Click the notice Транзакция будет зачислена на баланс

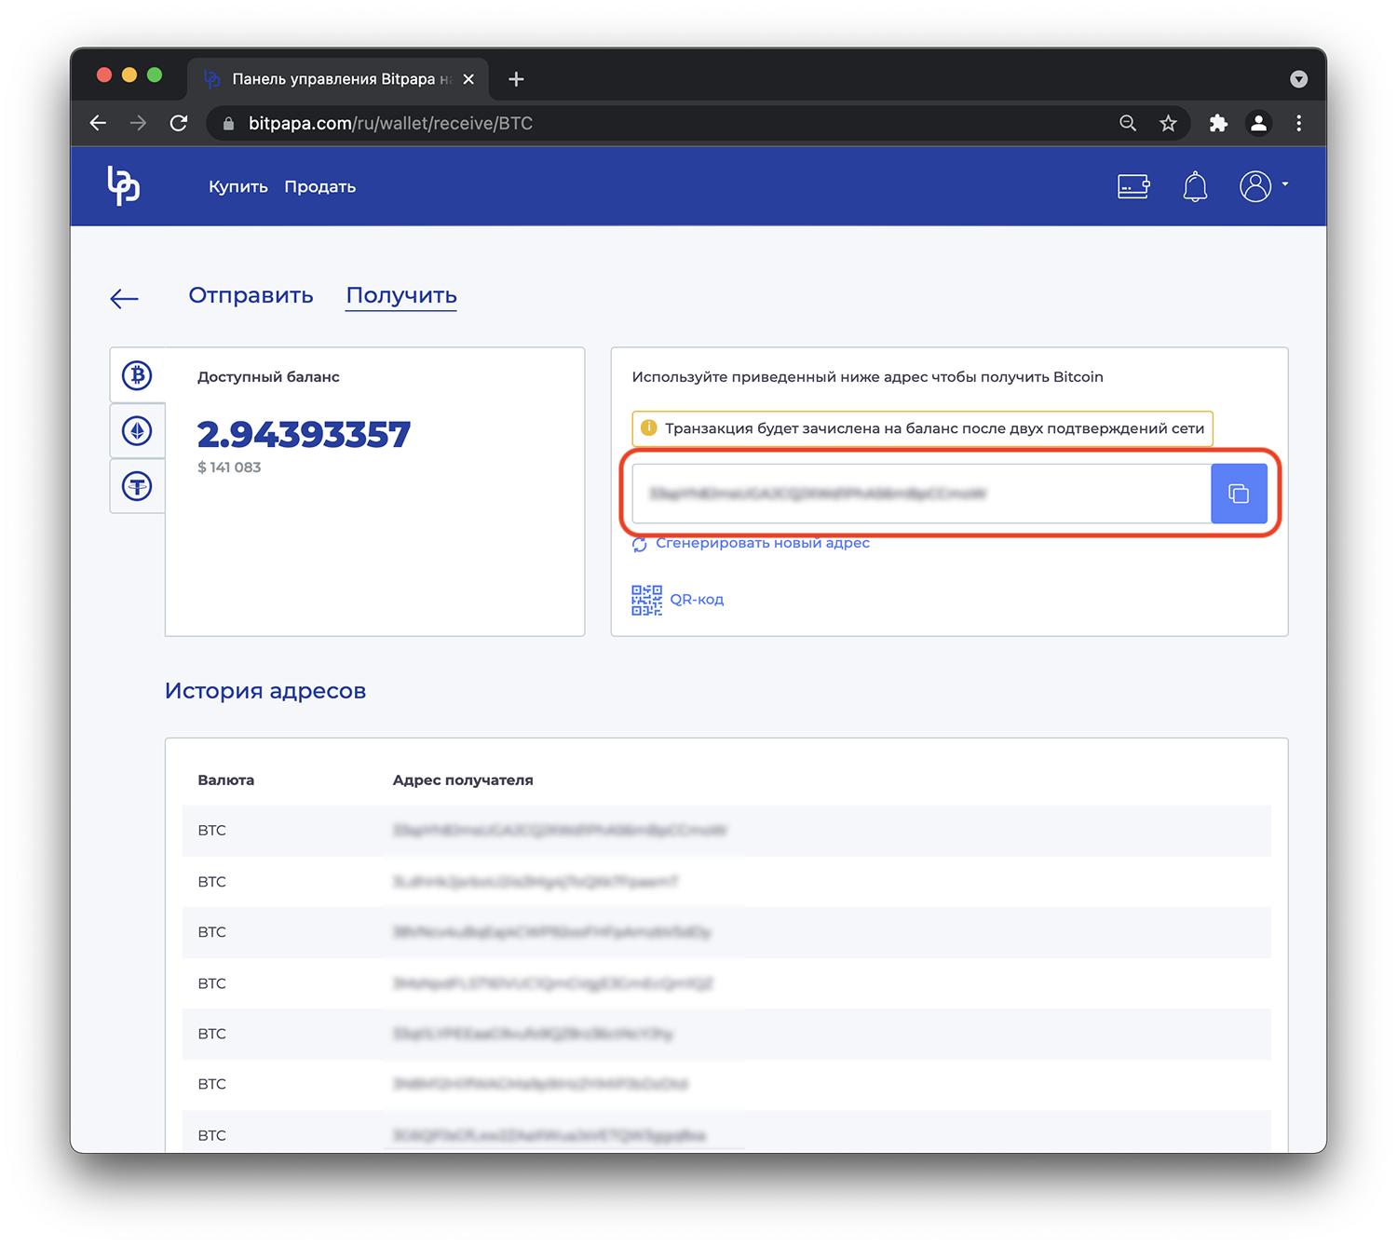[923, 428]
